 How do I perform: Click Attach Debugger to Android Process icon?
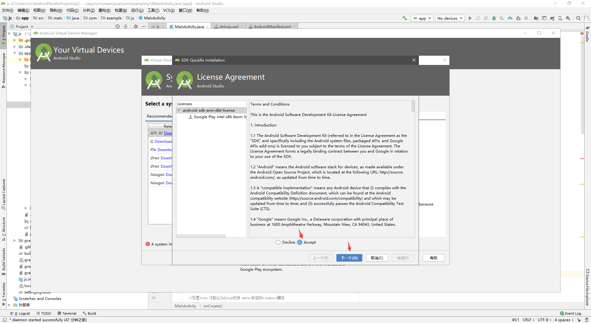pyautogui.click(x=518, y=18)
